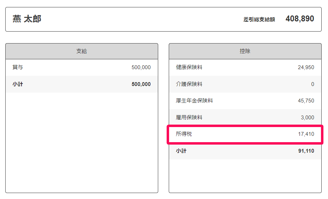The image size is (328, 199).
Task: Click the 雇用保険料 row label
Action: pyautogui.click(x=189, y=117)
